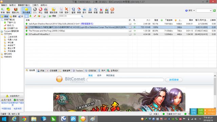Click the 新增 (New) toolbar icon
Viewport: 217px width, 122px height.
point(3,11)
